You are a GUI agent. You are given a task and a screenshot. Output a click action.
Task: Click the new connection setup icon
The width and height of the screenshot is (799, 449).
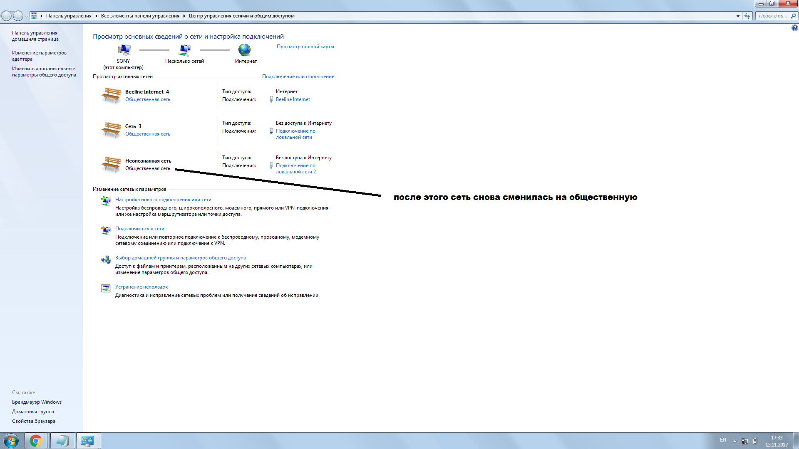[105, 201]
